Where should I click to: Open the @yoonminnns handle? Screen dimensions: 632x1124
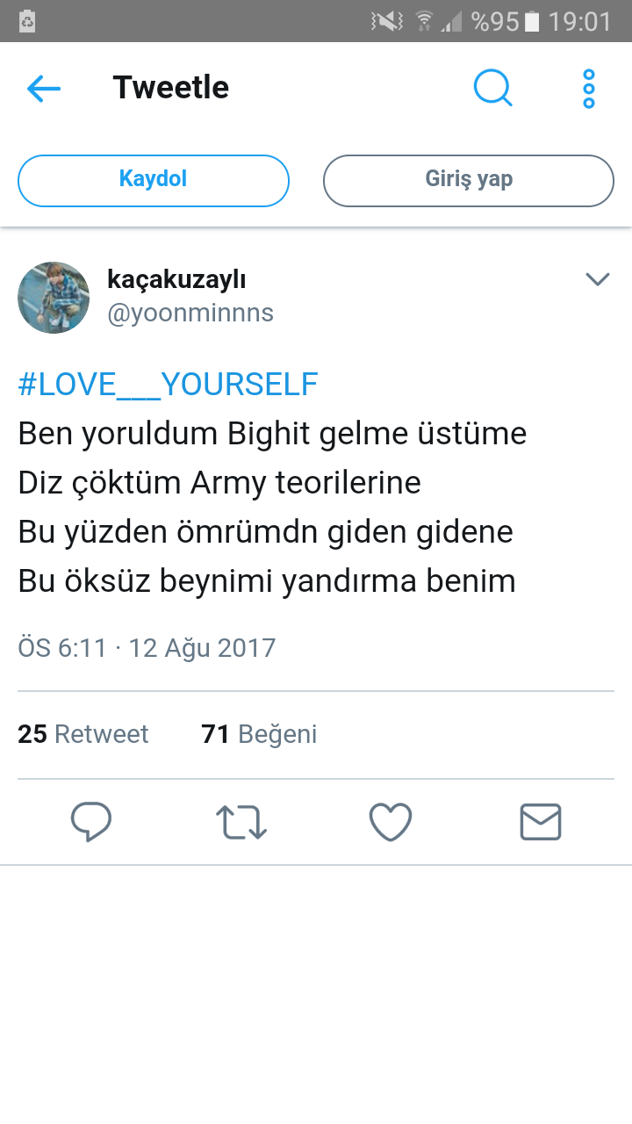click(x=190, y=313)
